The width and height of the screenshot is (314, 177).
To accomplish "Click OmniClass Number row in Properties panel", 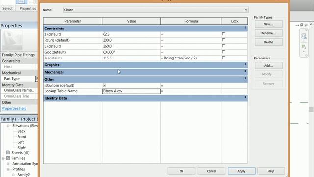I will pos(20,90).
